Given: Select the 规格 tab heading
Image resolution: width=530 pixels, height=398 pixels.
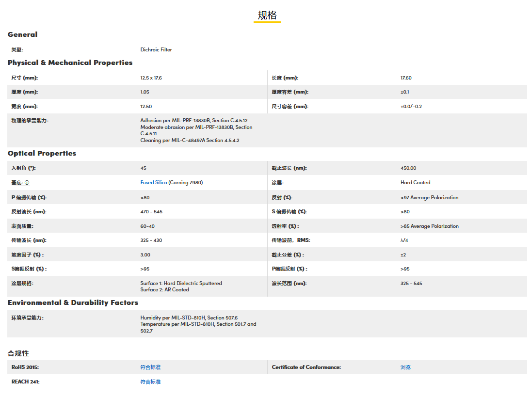Looking at the screenshot, I should click(267, 16).
